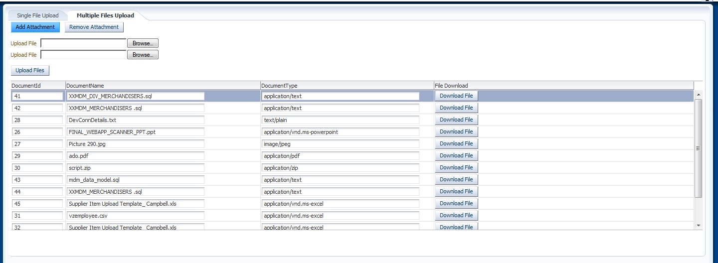Viewport: 718px width, 263px height.
Task: Click the Upload Files button
Action: click(x=30, y=71)
